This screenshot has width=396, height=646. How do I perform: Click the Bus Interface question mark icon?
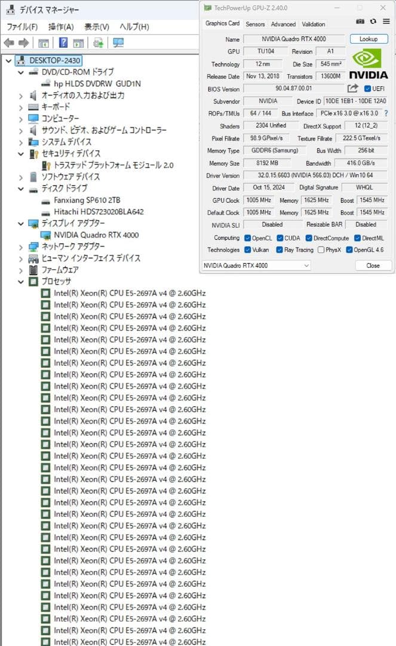pyautogui.click(x=386, y=113)
